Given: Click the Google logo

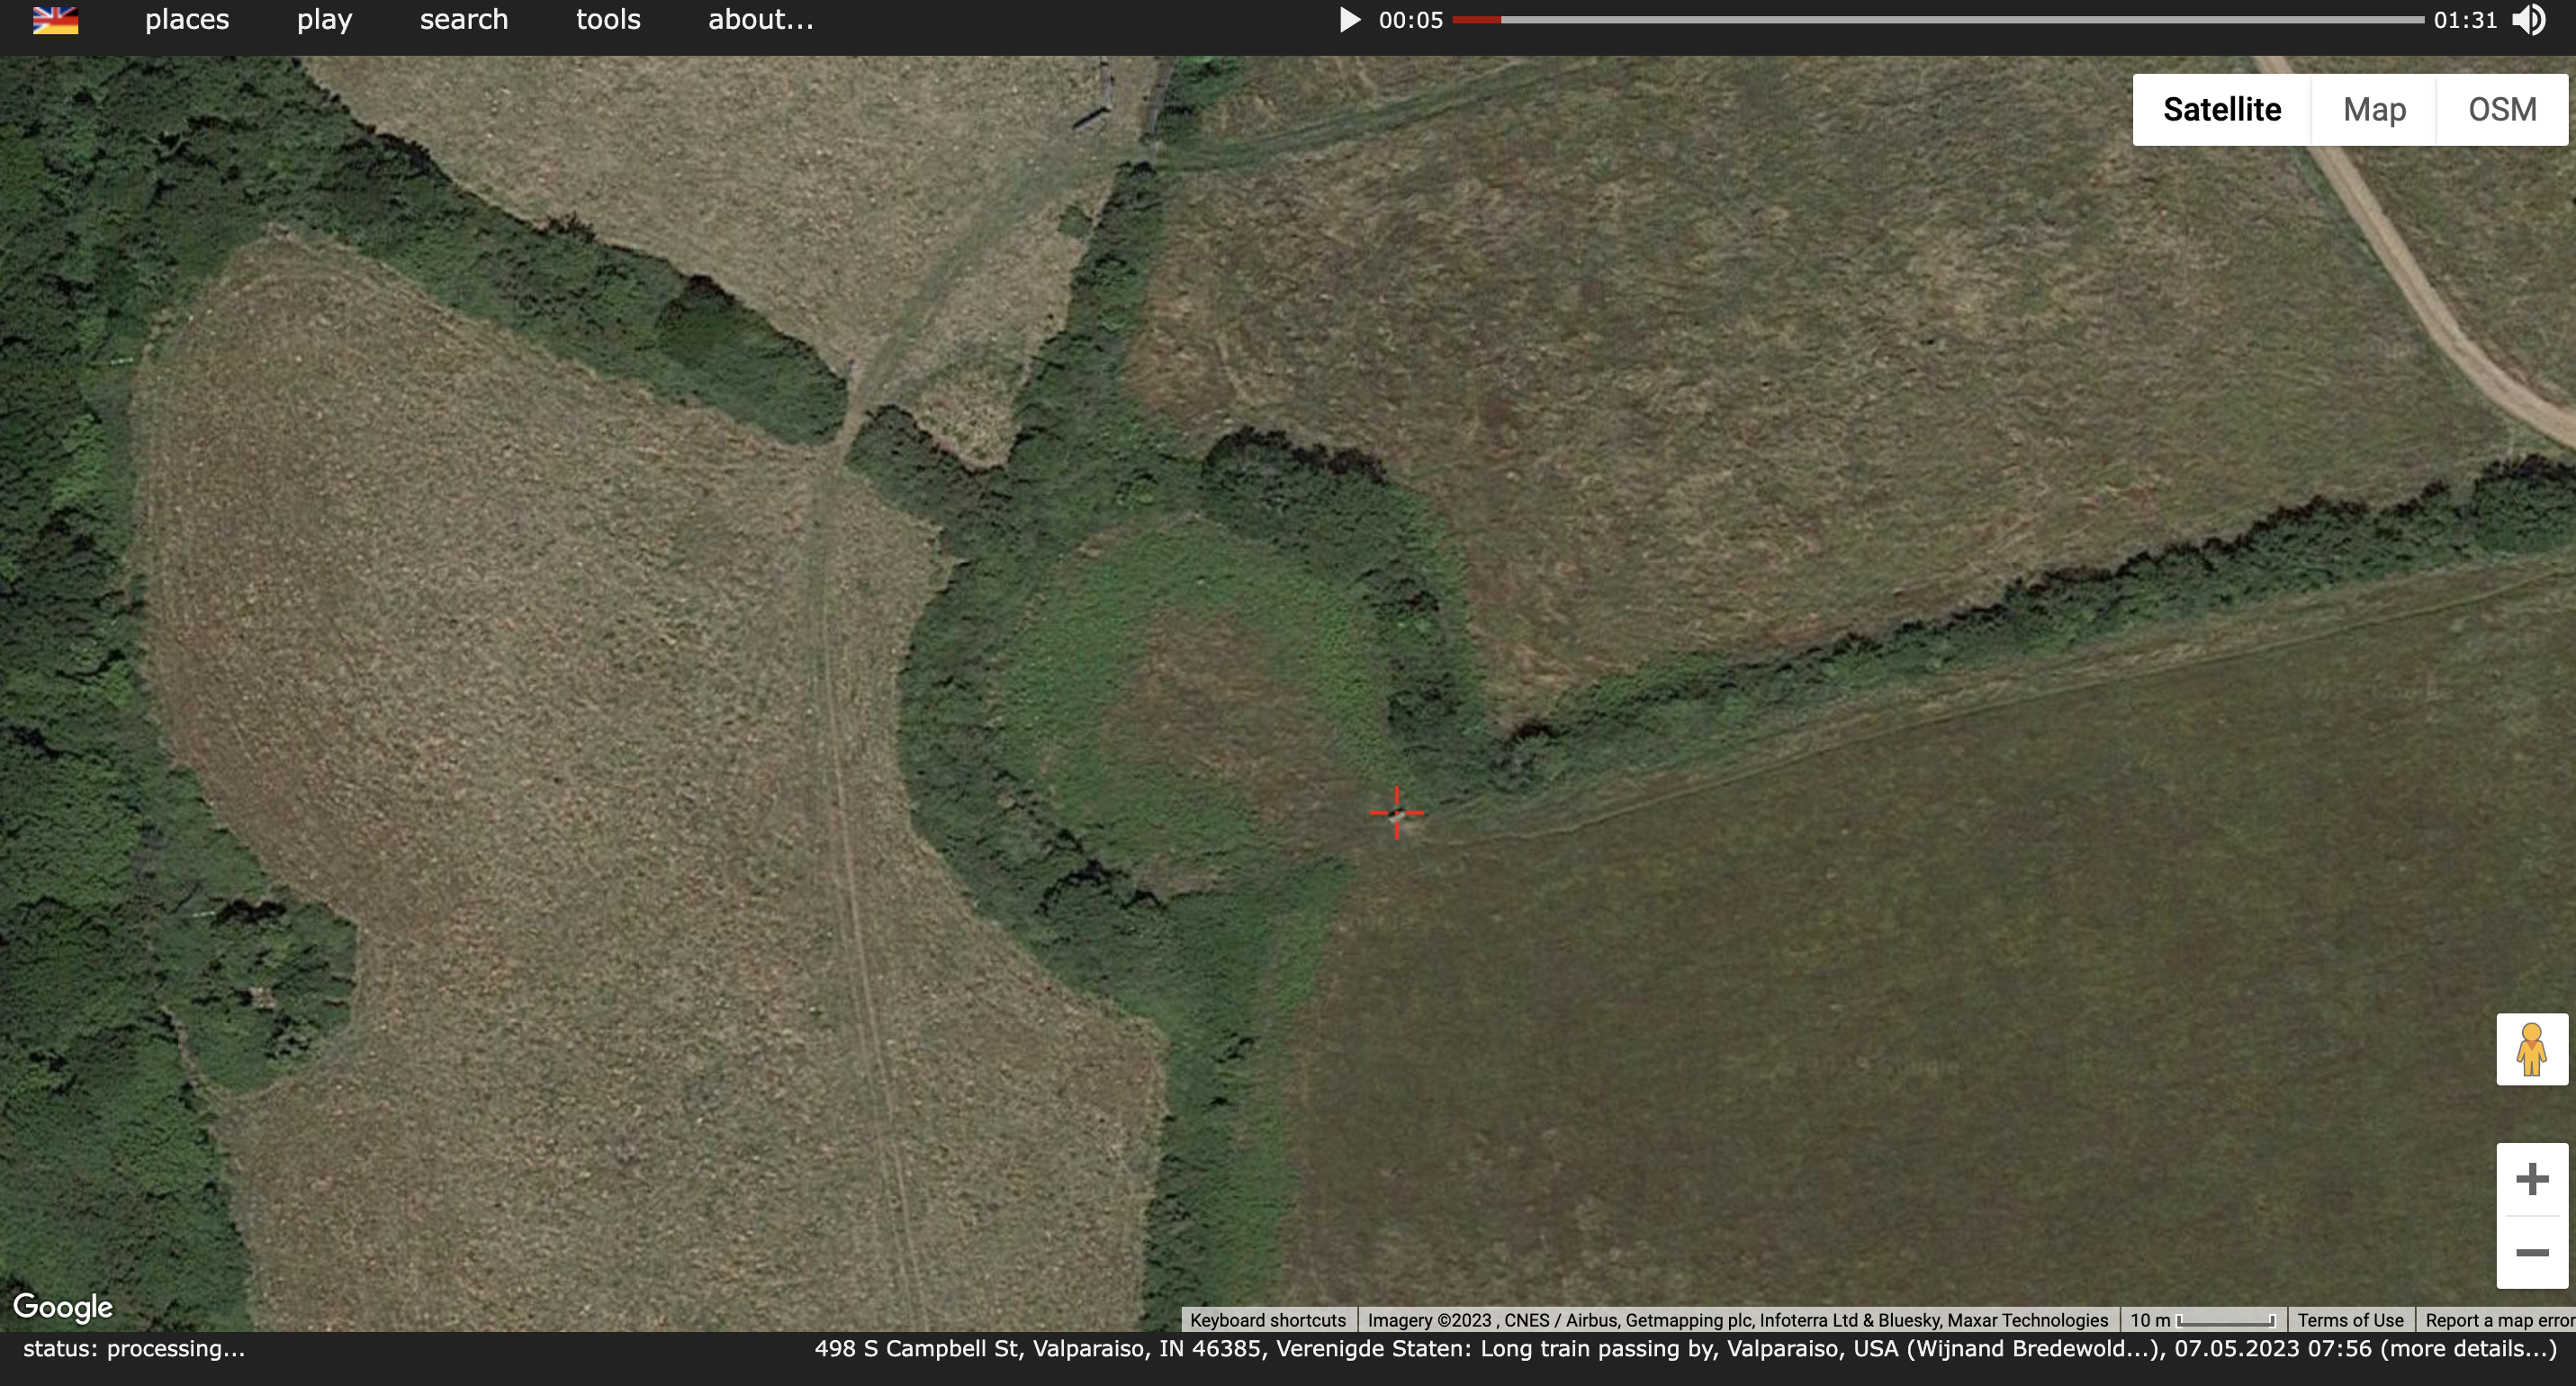Looking at the screenshot, I should pos(63,1306).
